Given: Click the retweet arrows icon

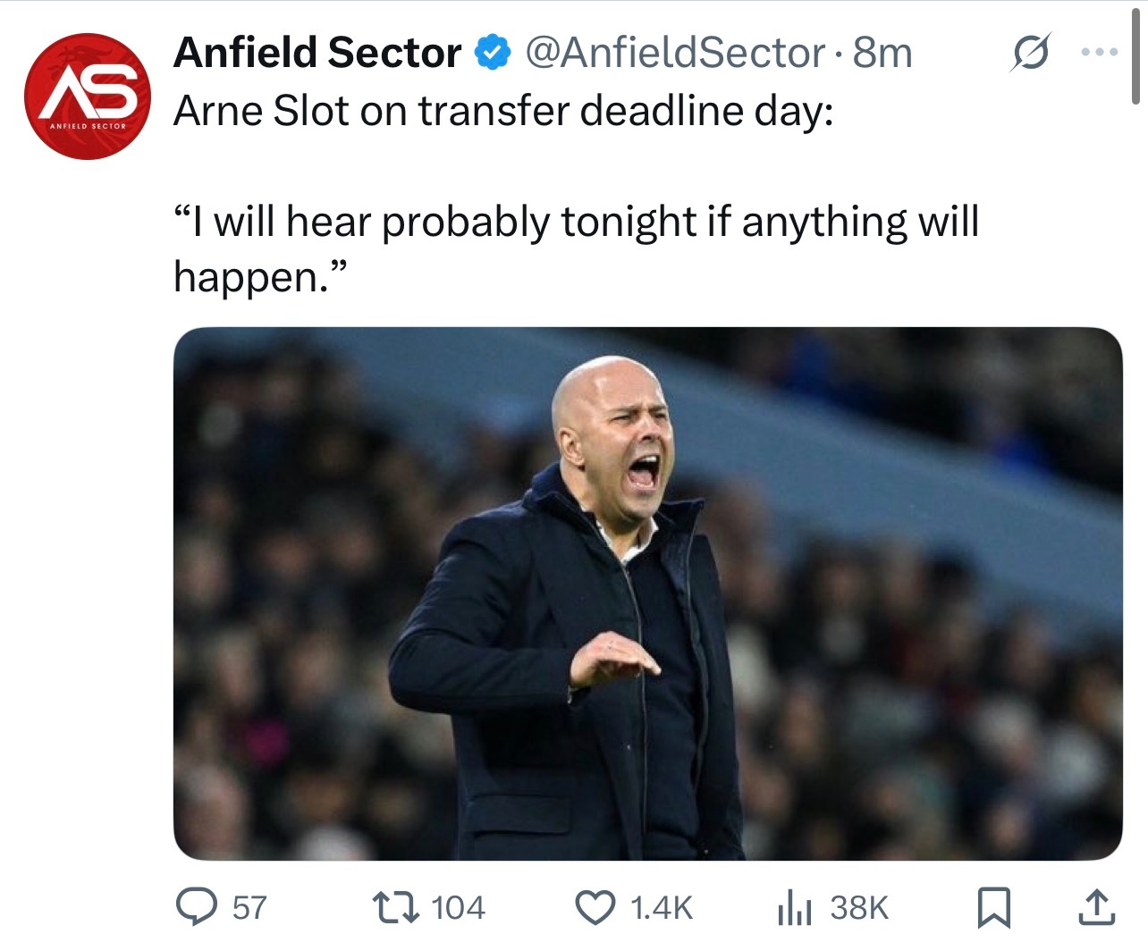Looking at the screenshot, I should [x=396, y=907].
